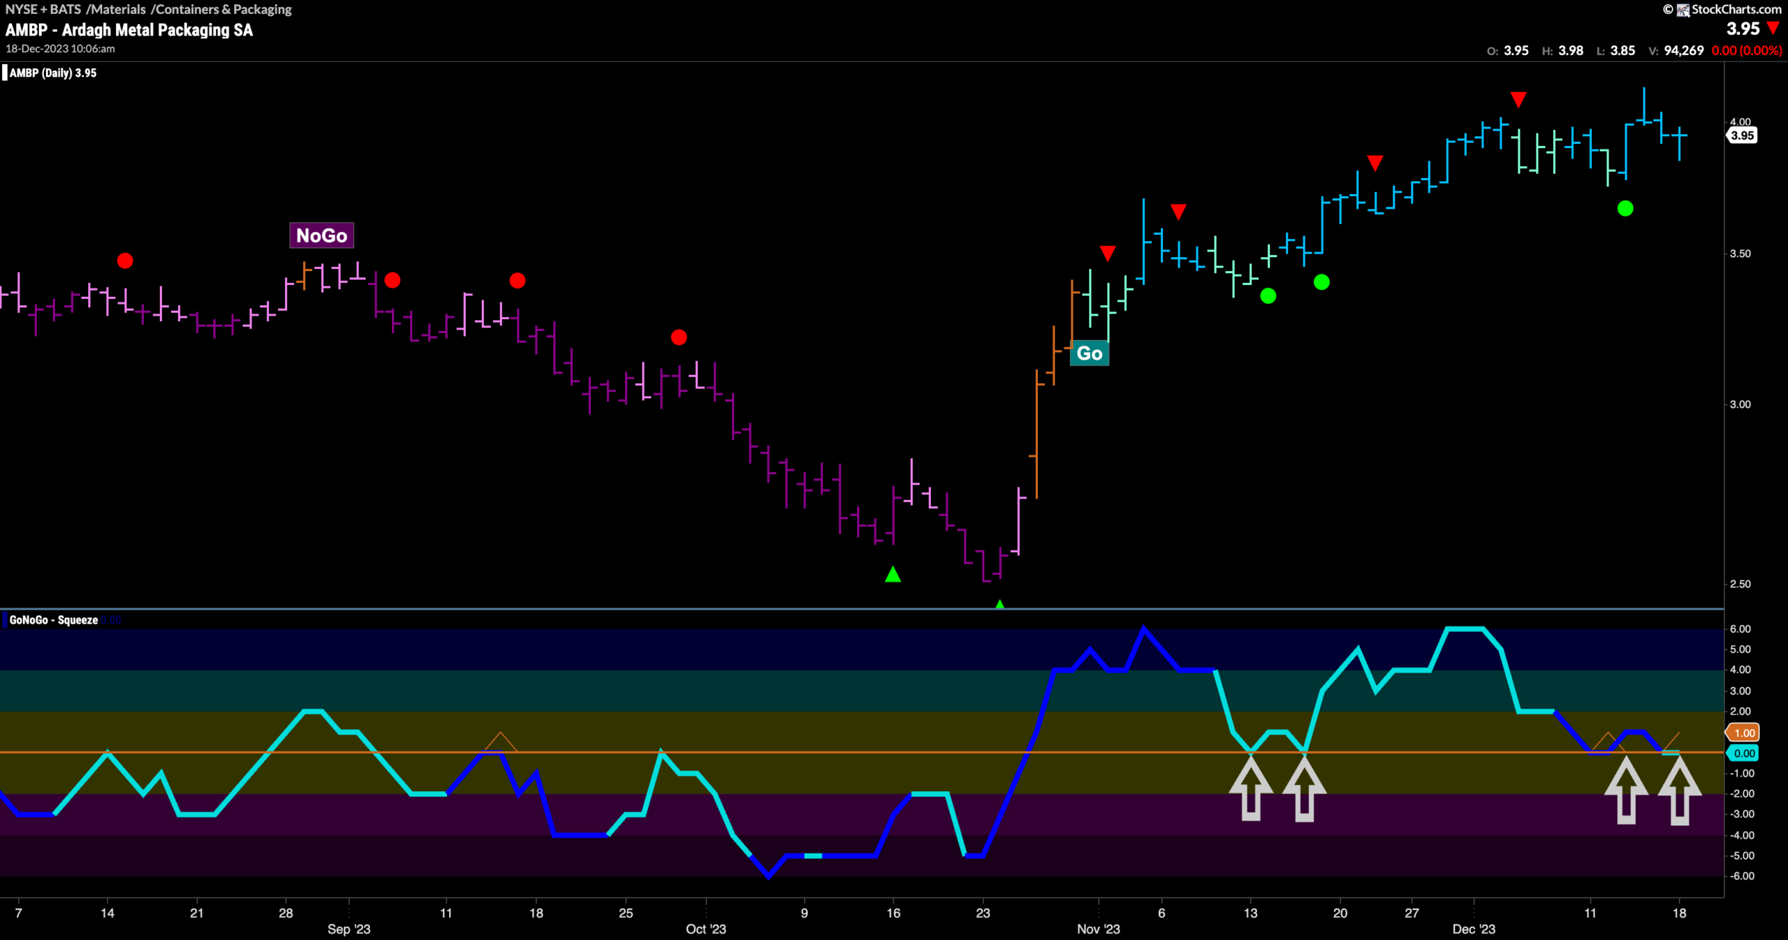Click the O: 3.95 open value
The height and width of the screenshot is (940, 1788).
(1507, 51)
